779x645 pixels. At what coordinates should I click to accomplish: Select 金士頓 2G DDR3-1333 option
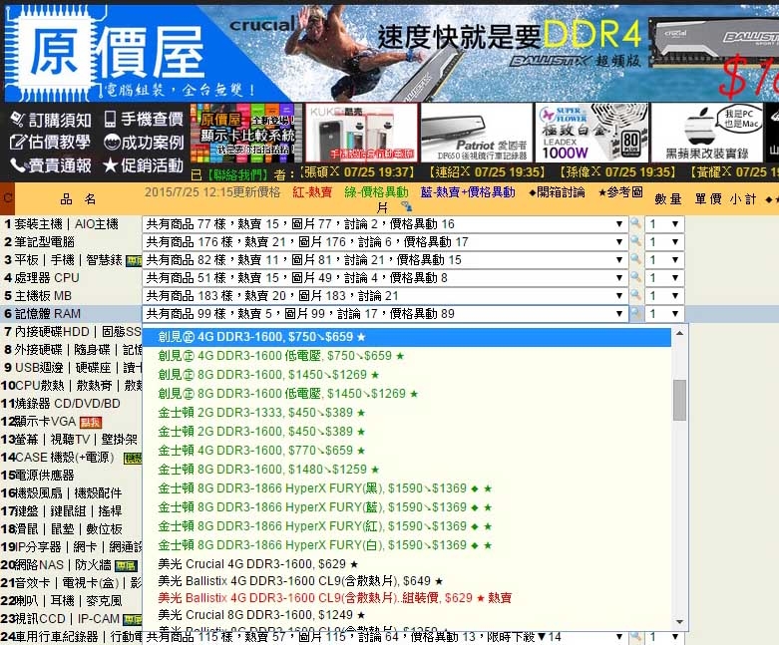tap(406, 413)
